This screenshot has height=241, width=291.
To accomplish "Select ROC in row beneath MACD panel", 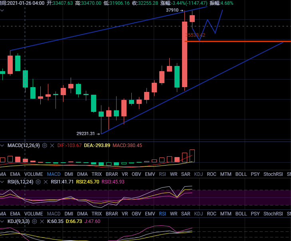I will click(212, 174).
